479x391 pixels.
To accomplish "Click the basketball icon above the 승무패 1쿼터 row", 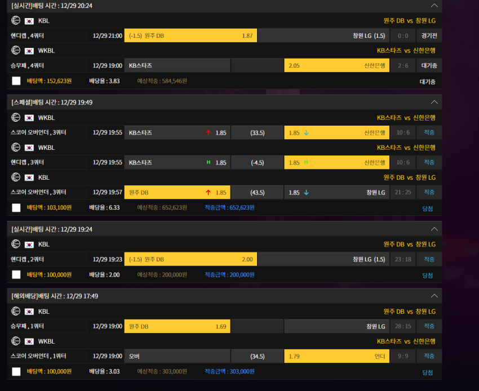I will pyautogui.click(x=16, y=311).
